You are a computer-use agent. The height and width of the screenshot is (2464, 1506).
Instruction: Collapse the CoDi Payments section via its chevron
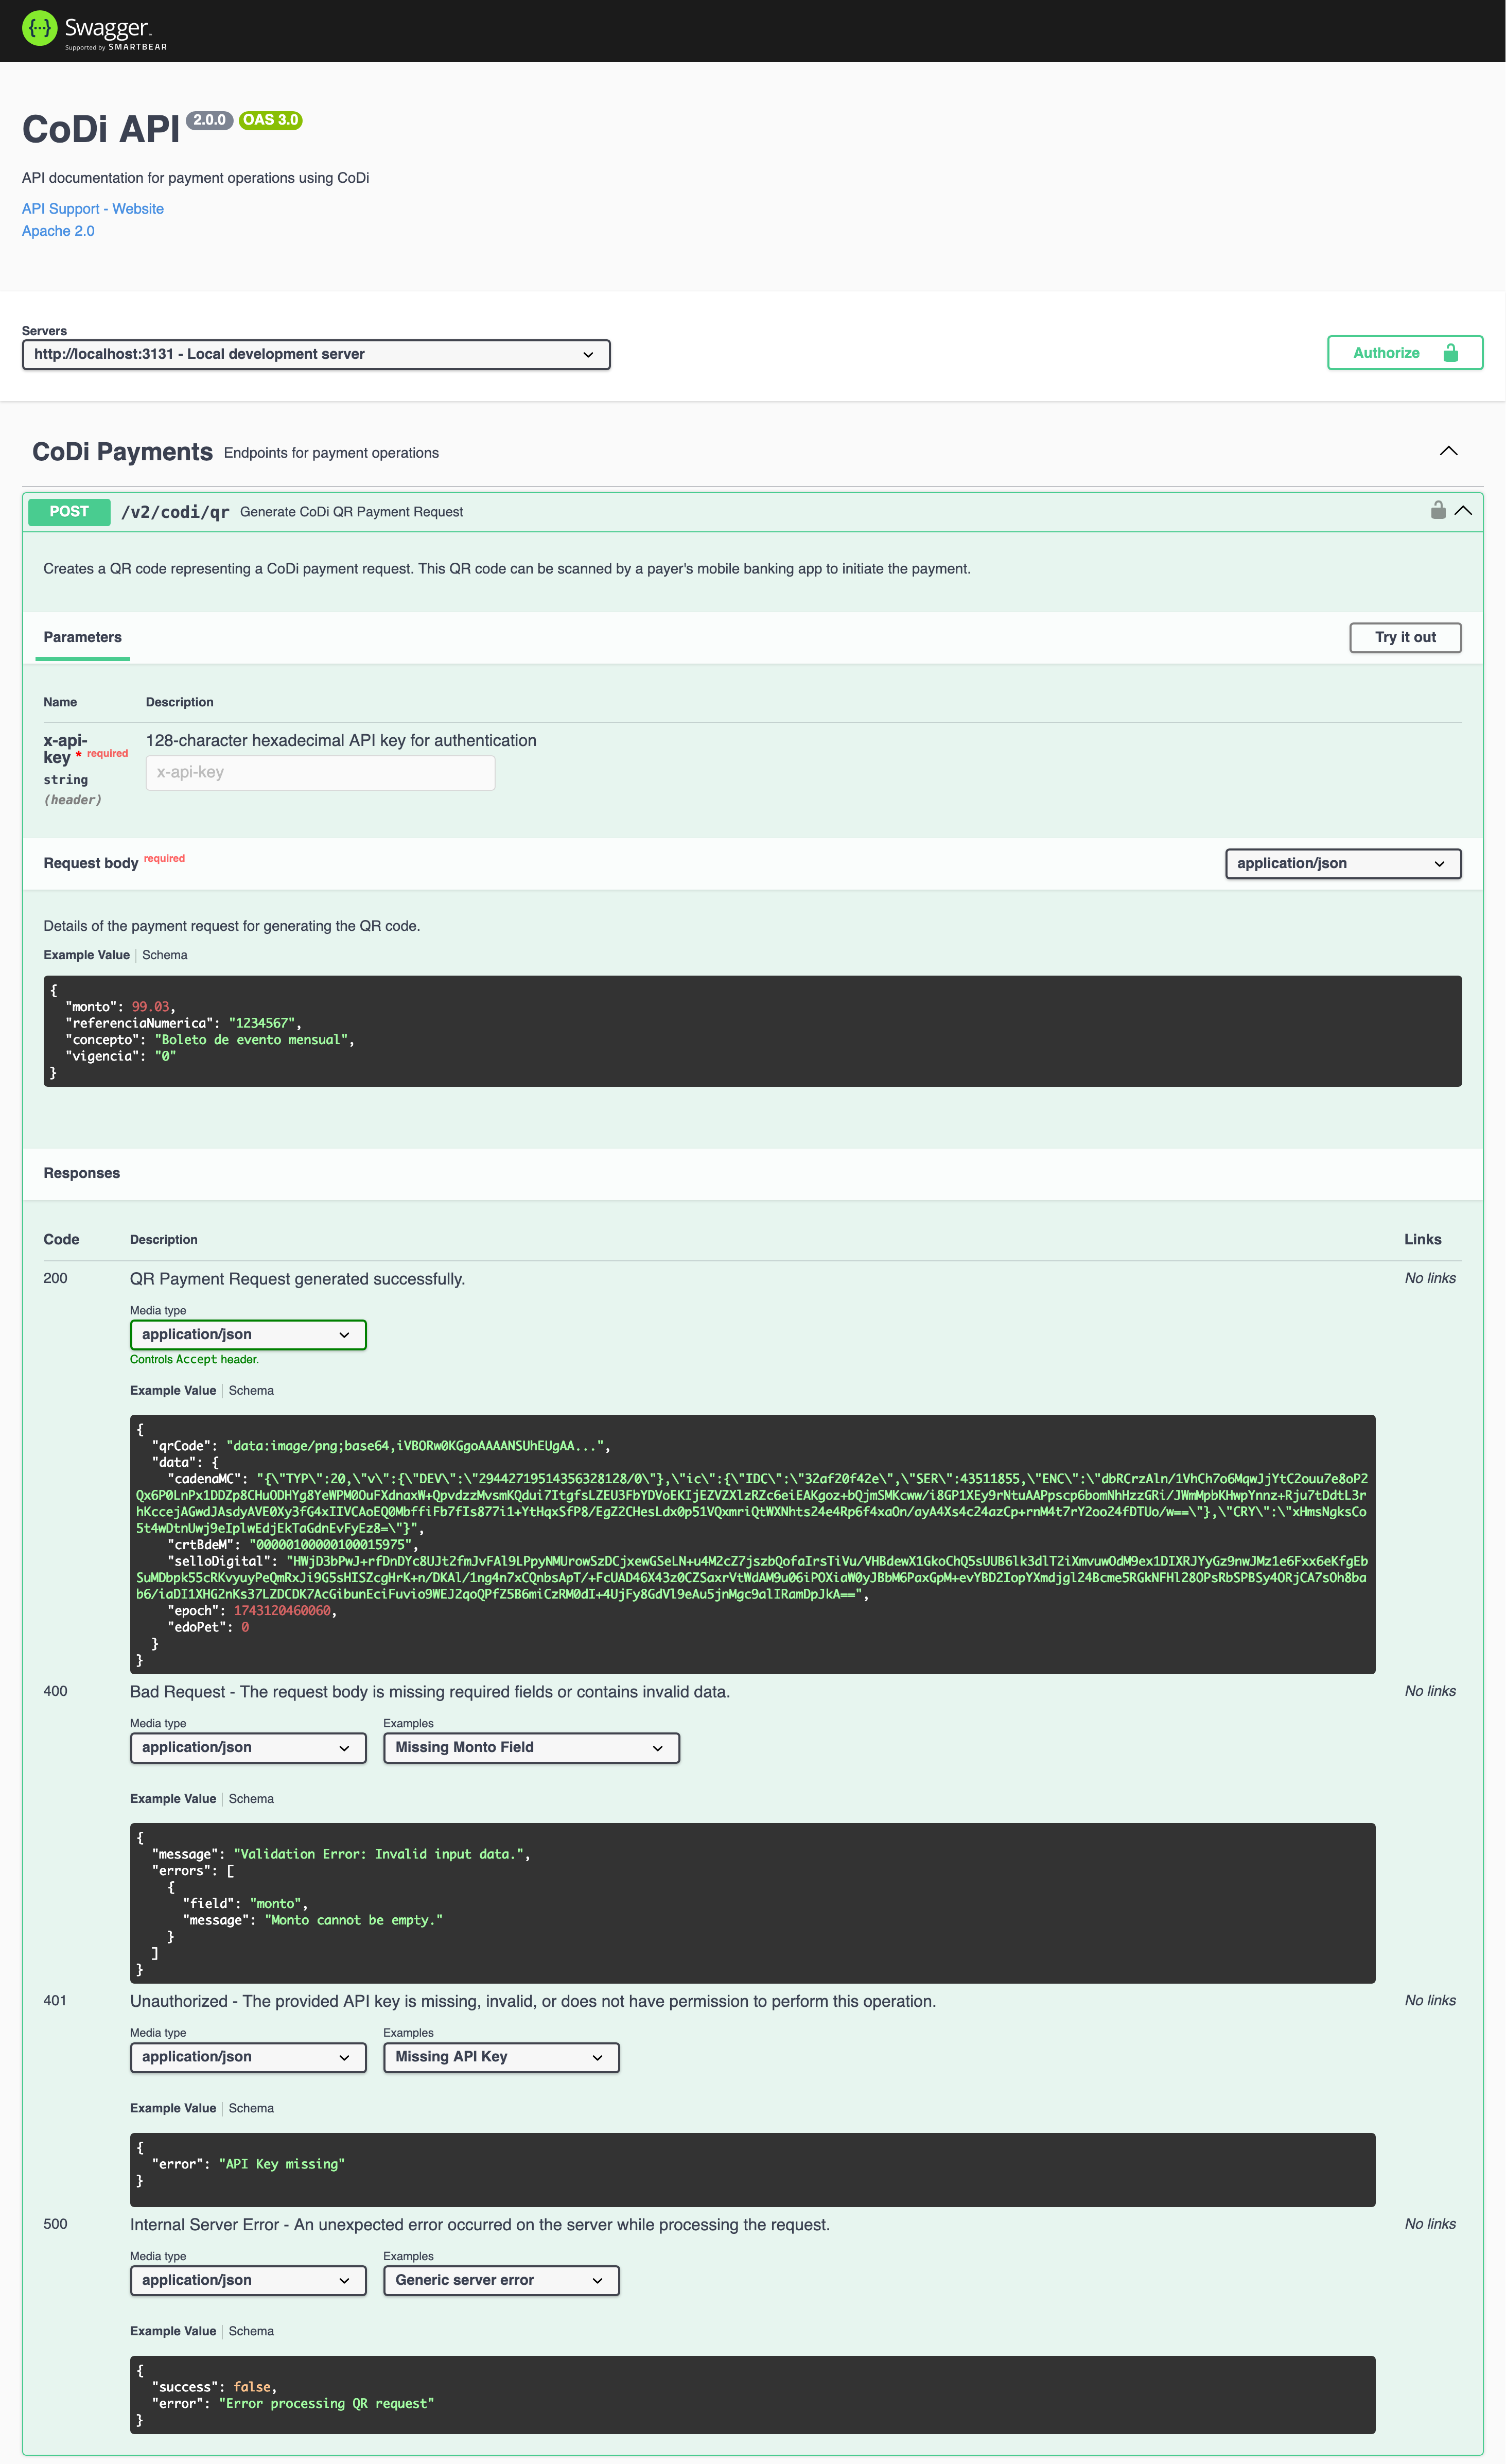pos(1448,451)
